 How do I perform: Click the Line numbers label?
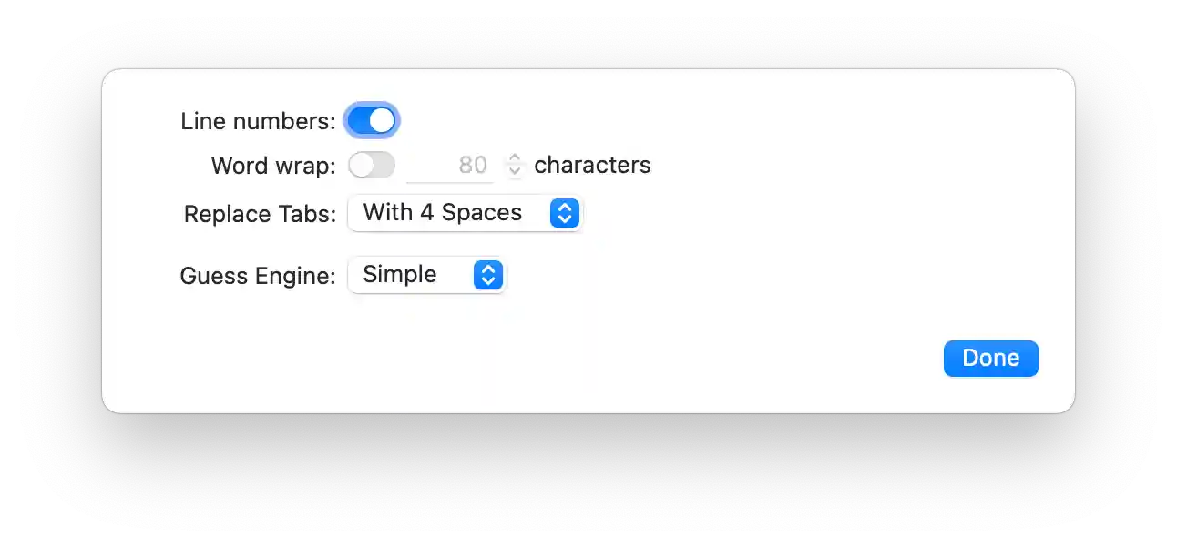[x=258, y=120]
